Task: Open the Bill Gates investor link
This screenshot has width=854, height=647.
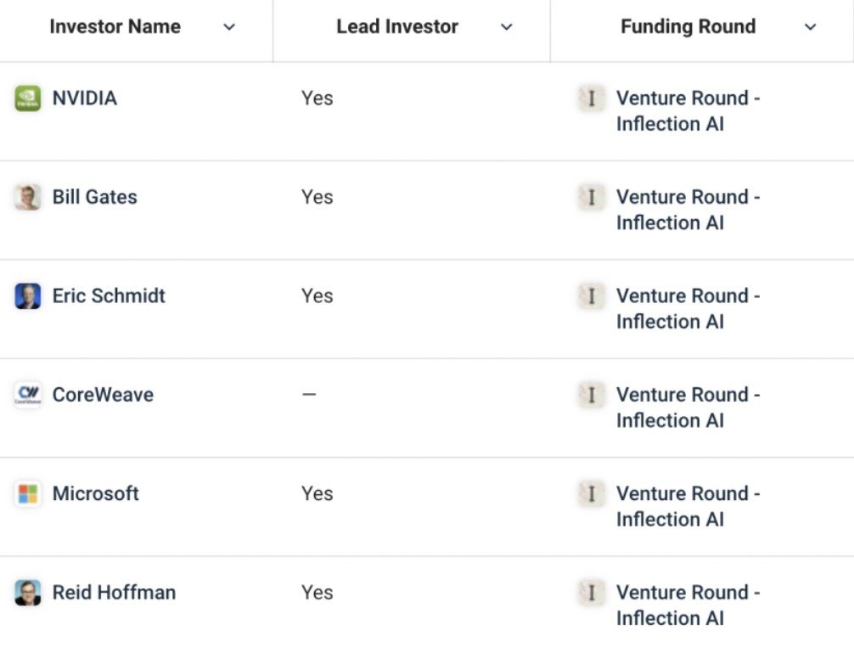Action: coord(94,197)
